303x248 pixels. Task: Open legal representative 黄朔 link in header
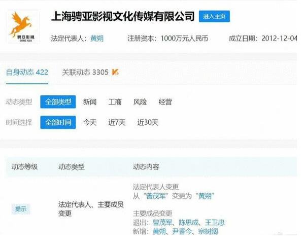click(x=97, y=39)
